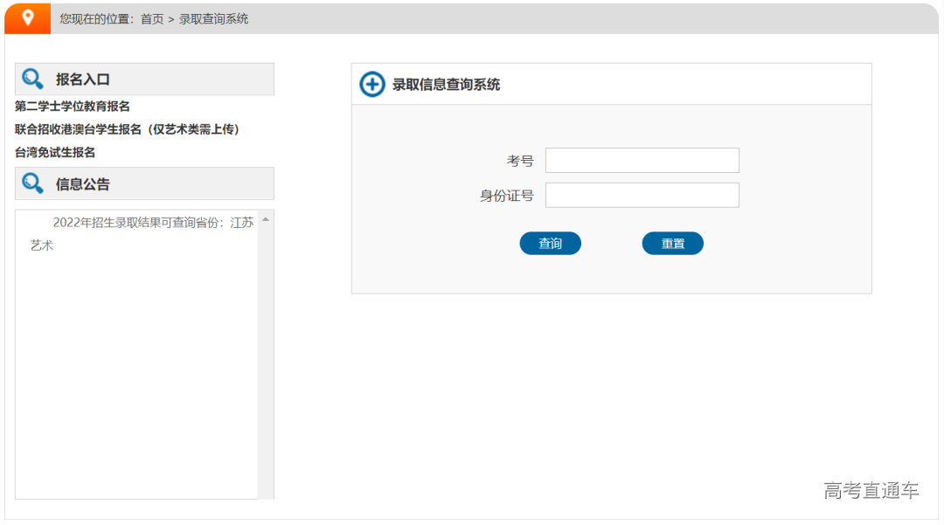Select 录取查询系统 in the breadcrumb path

(214, 18)
